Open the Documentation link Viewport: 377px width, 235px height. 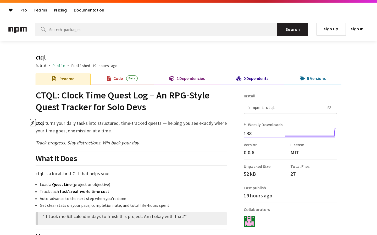[89, 10]
